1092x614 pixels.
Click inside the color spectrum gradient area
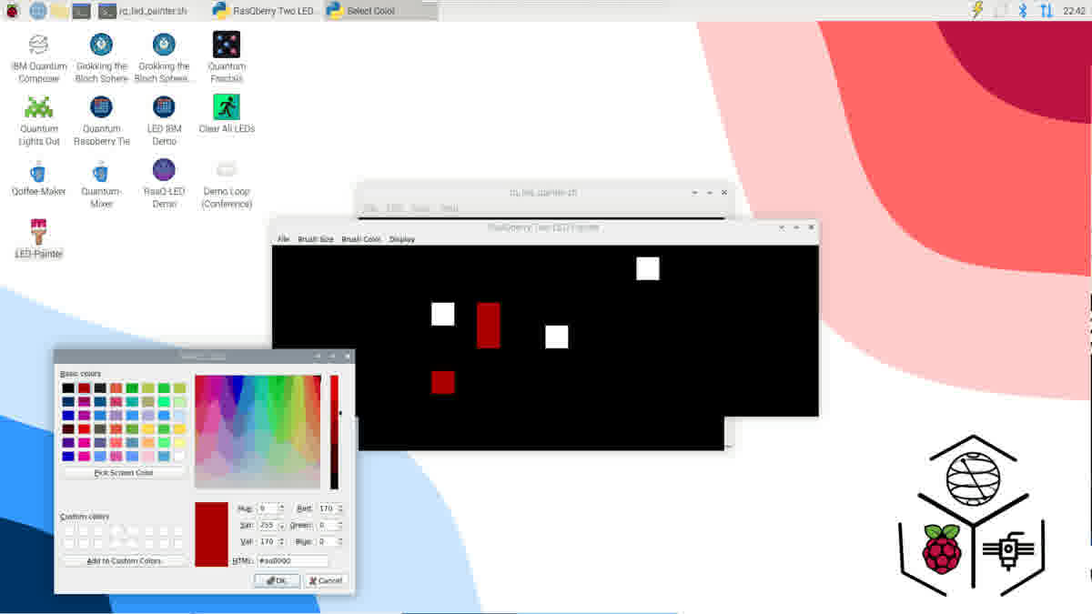[x=258, y=432]
